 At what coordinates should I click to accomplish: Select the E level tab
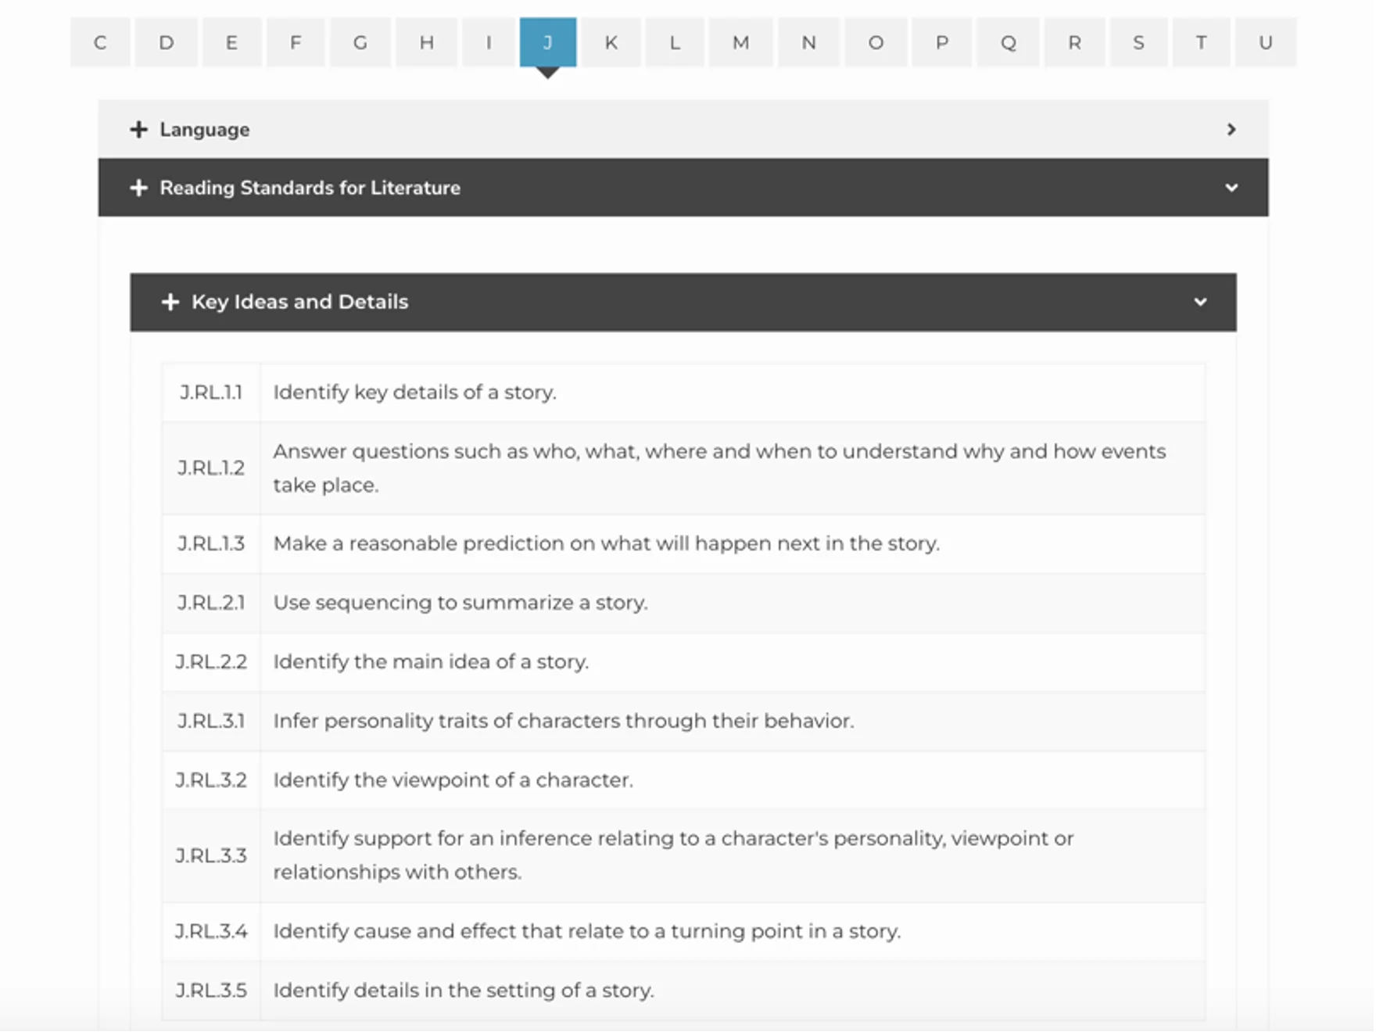point(231,42)
